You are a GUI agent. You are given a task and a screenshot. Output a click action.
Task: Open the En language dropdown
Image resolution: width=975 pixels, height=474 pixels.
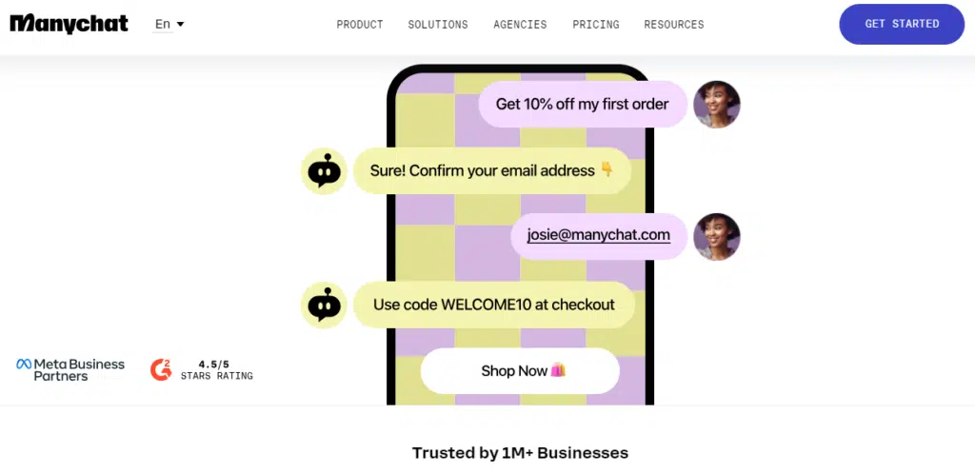coord(169,24)
